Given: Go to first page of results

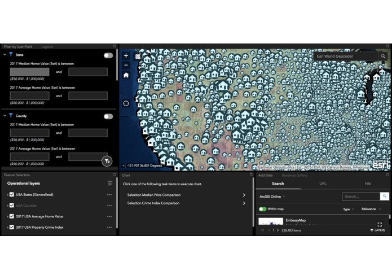Looking at the screenshot, I should [x=262, y=230].
